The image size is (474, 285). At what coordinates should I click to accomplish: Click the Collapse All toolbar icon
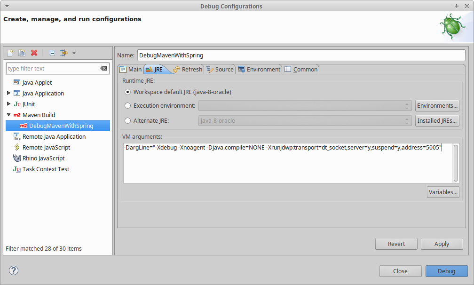pos(52,53)
